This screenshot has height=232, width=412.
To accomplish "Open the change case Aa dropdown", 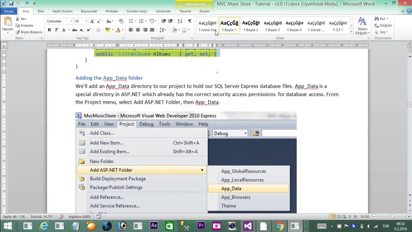I will pos(110,21).
